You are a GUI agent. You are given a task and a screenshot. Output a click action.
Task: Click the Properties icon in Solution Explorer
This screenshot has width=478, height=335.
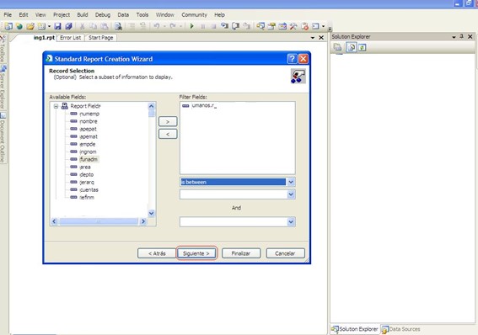coord(337,47)
